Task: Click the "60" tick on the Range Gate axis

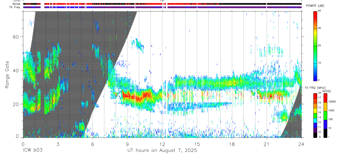Action: 16,37
